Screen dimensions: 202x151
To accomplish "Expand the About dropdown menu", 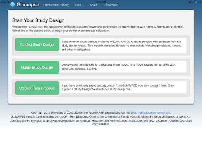I will tap(95, 5).
